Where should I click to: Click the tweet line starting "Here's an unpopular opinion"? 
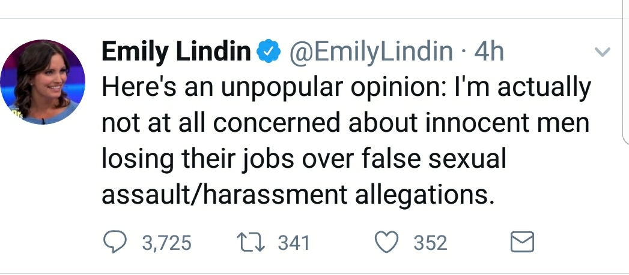point(347,88)
